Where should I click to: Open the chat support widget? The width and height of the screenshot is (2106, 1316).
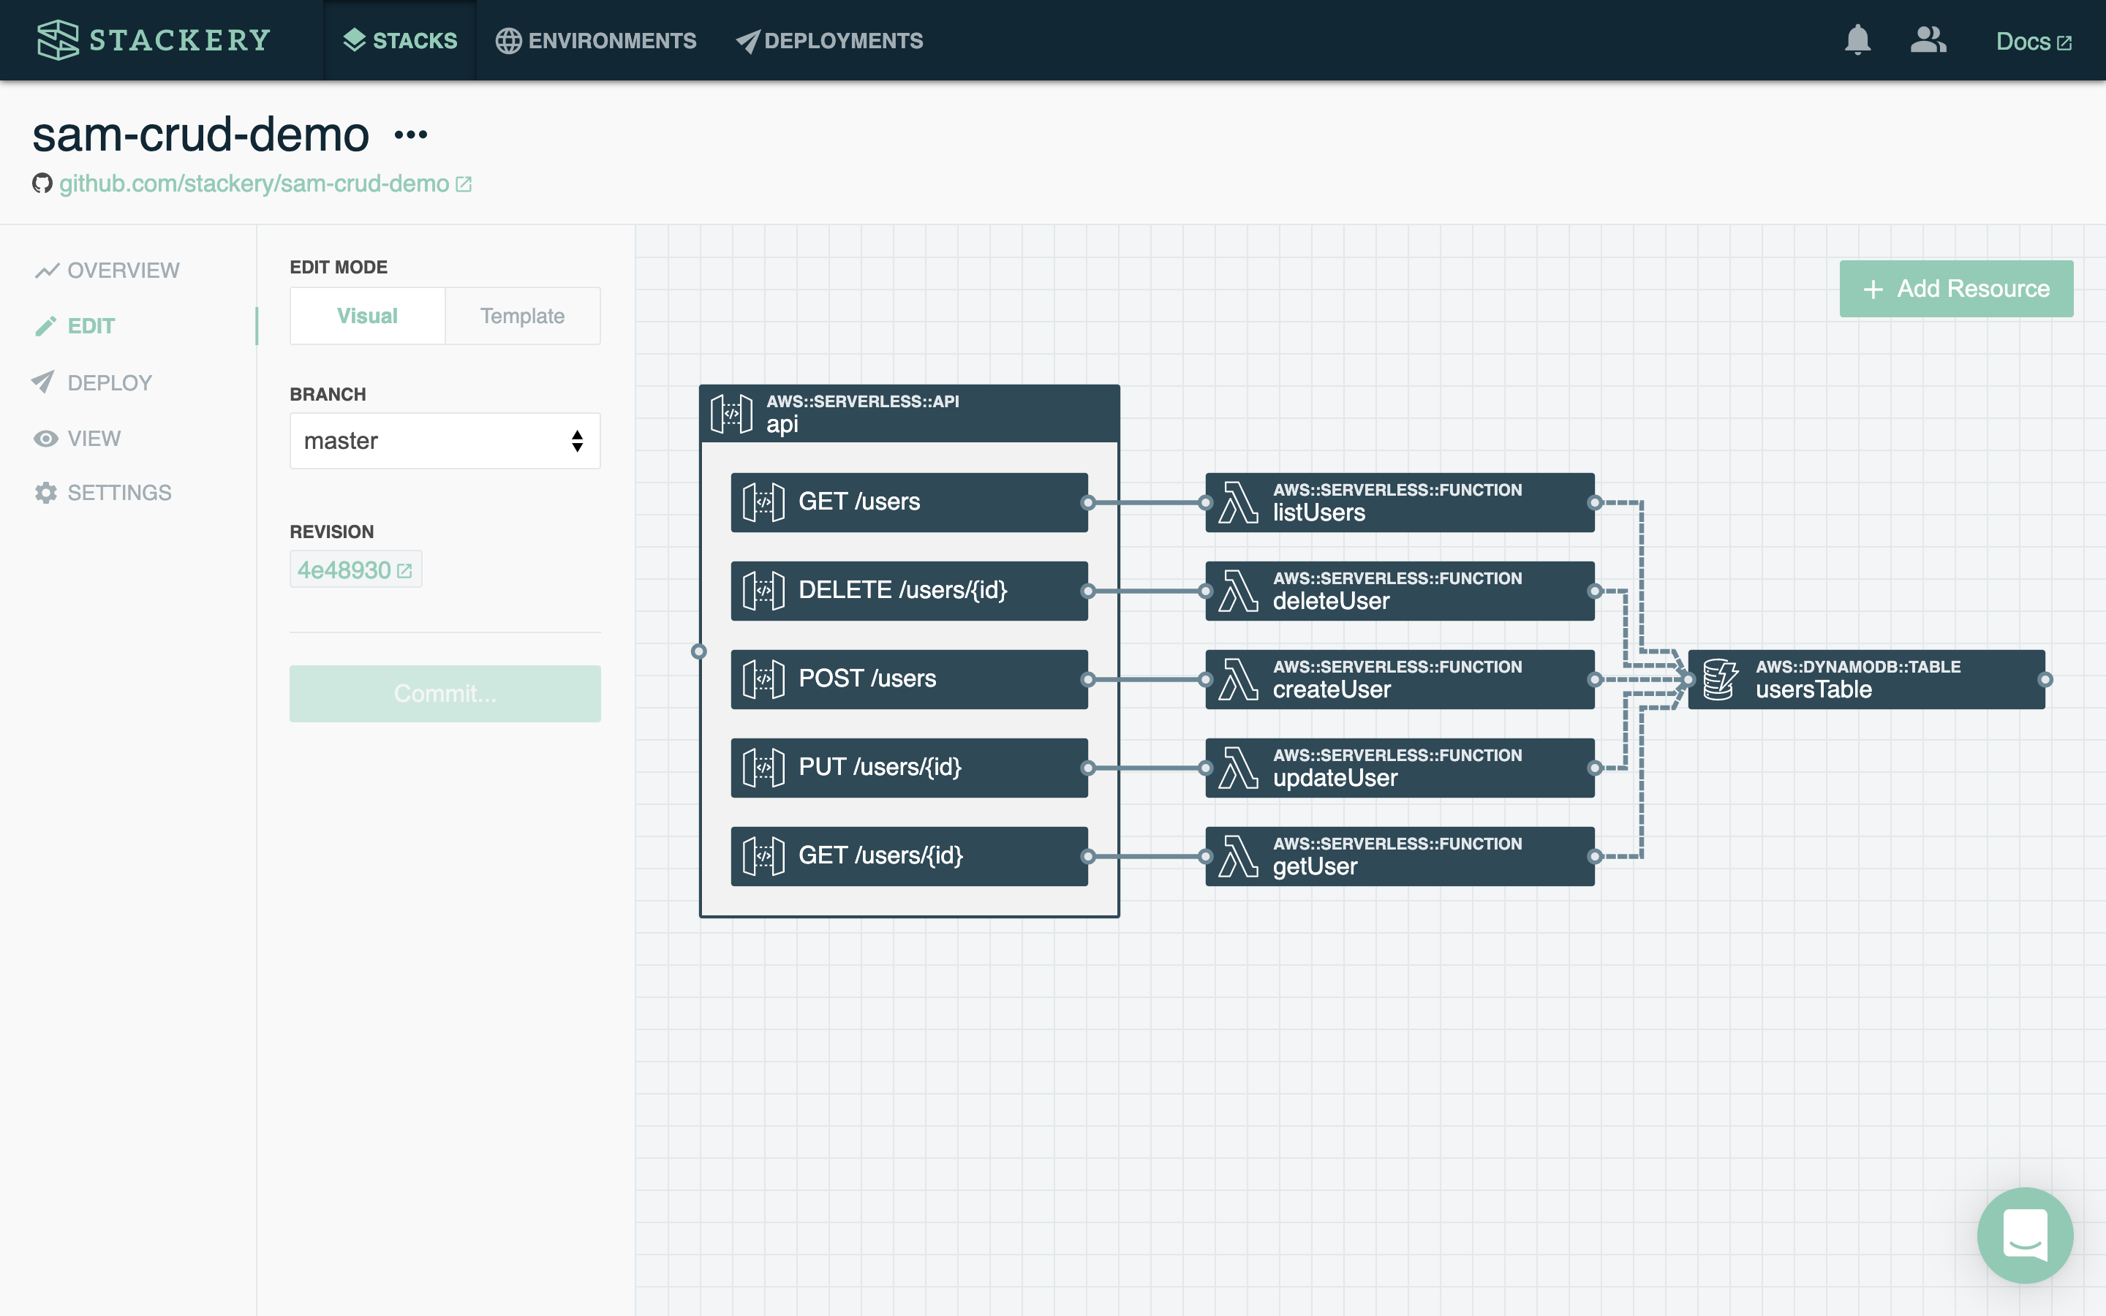(x=2025, y=1235)
